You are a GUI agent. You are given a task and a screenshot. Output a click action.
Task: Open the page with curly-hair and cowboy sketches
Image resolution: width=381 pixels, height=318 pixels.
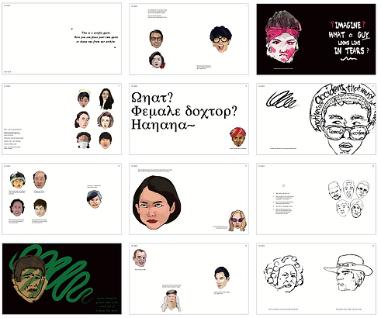pyautogui.click(x=316, y=278)
